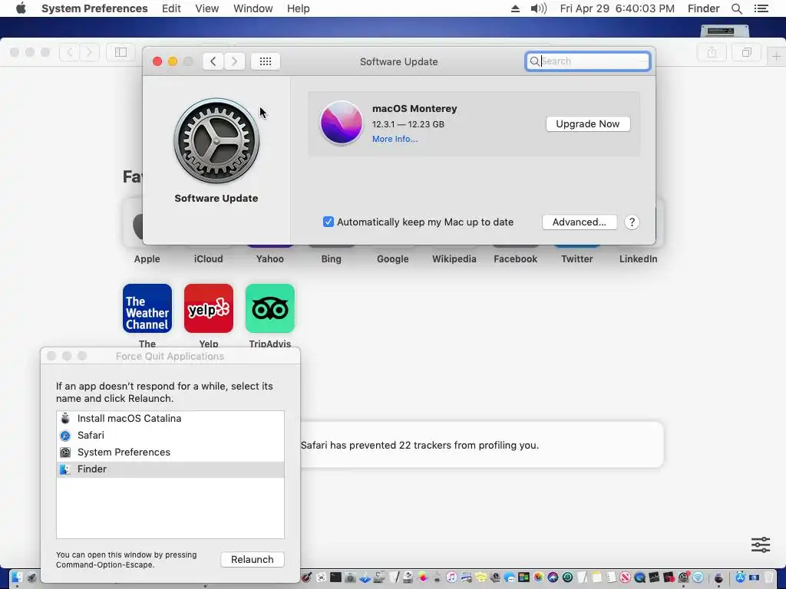
Task: Open Messages from the Dock
Action: point(510,578)
